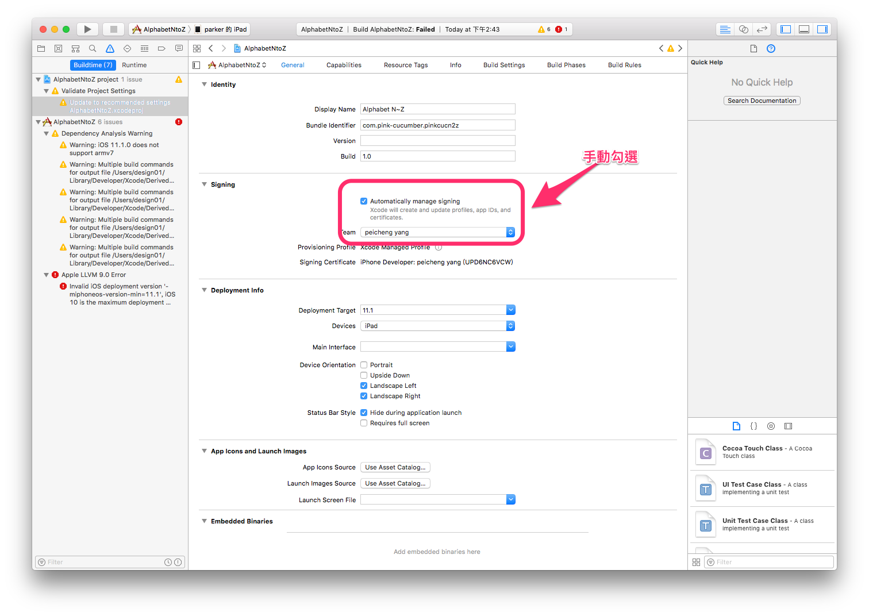Open the Team selection dropdown
The image size is (869, 616).
click(x=510, y=232)
